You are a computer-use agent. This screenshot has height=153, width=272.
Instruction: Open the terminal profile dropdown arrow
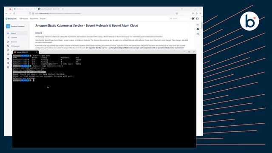pos(44,52)
